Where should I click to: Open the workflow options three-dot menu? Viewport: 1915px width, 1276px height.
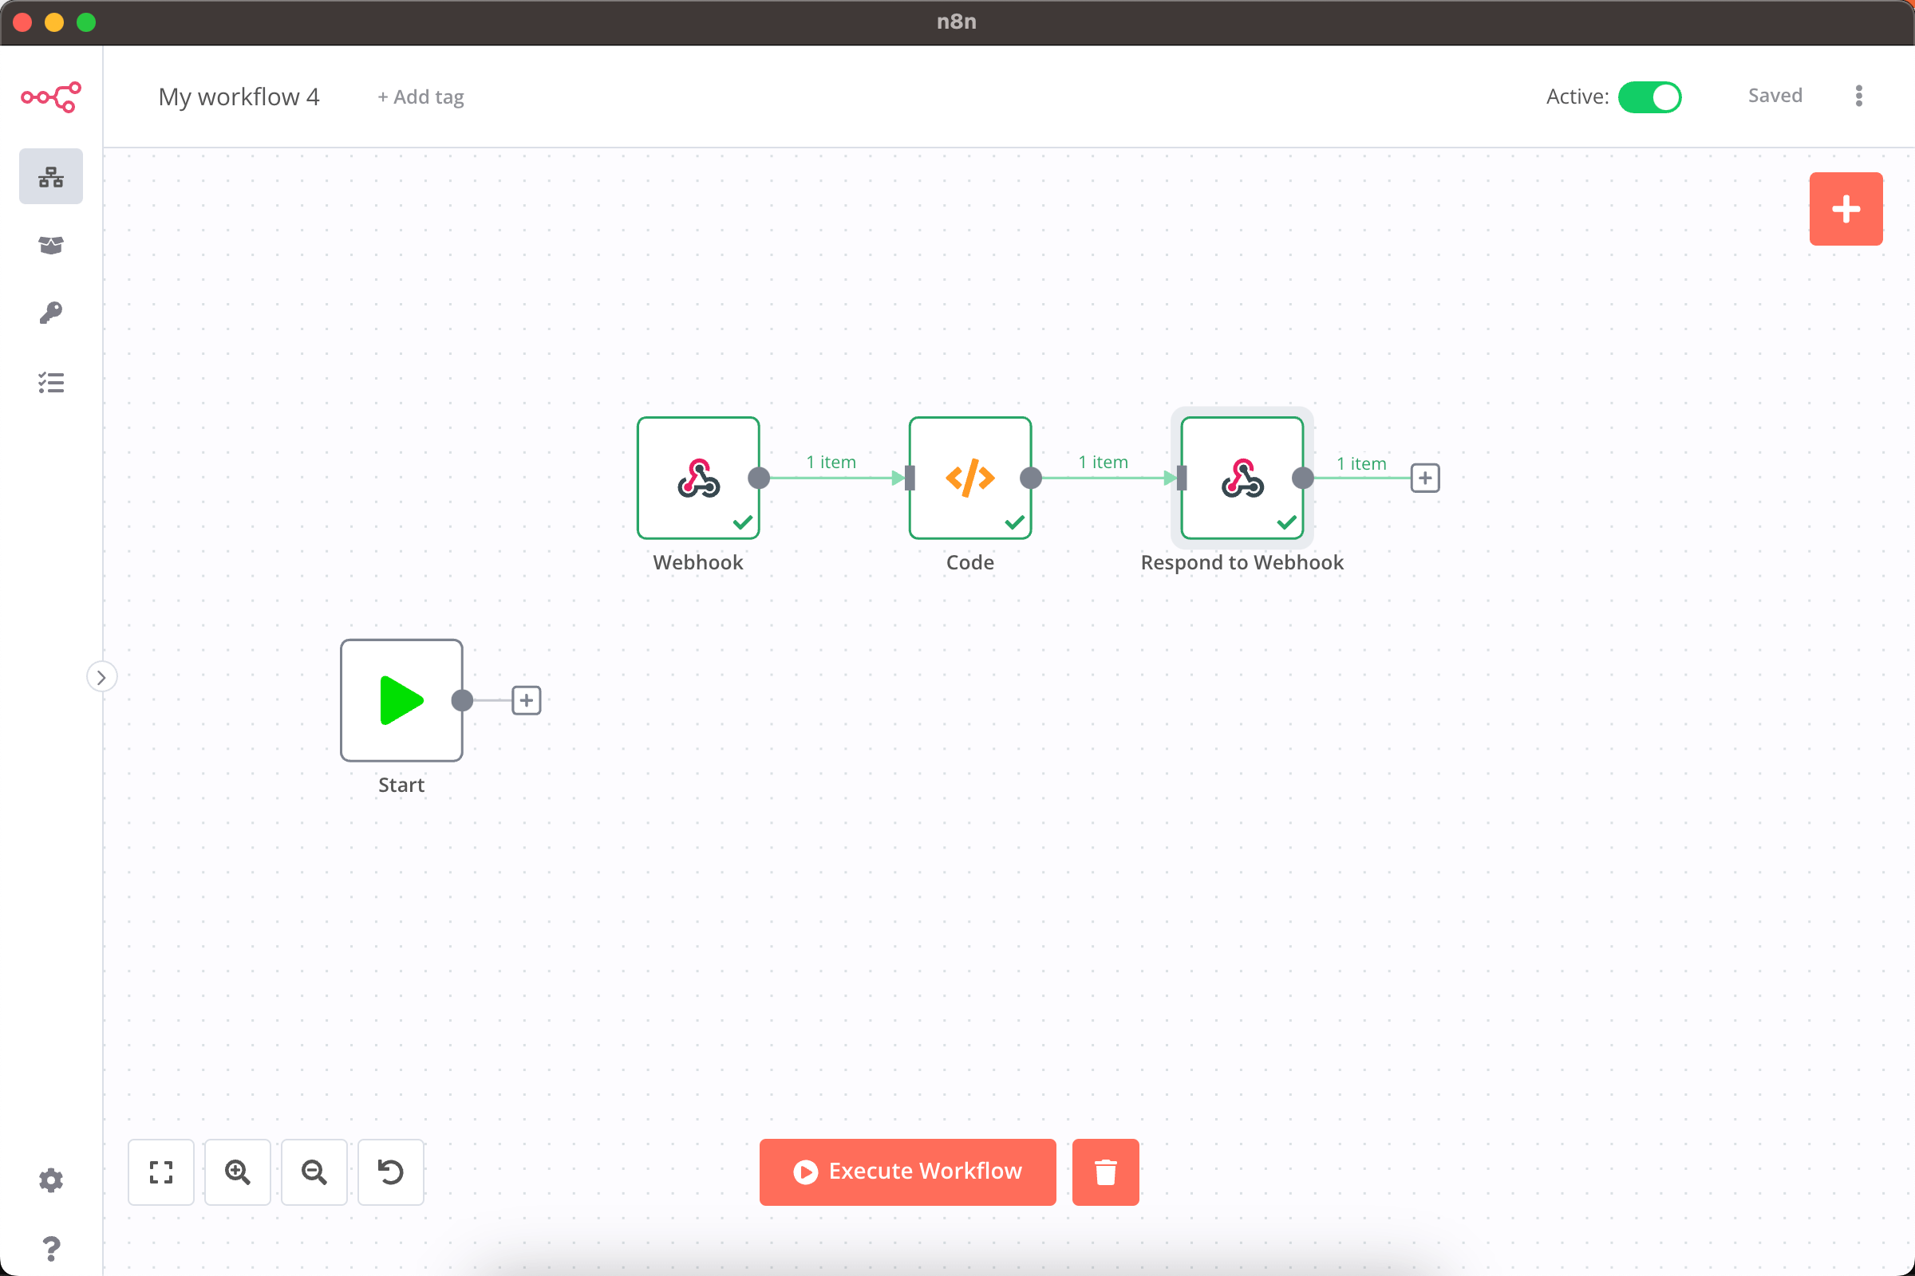tap(1858, 95)
